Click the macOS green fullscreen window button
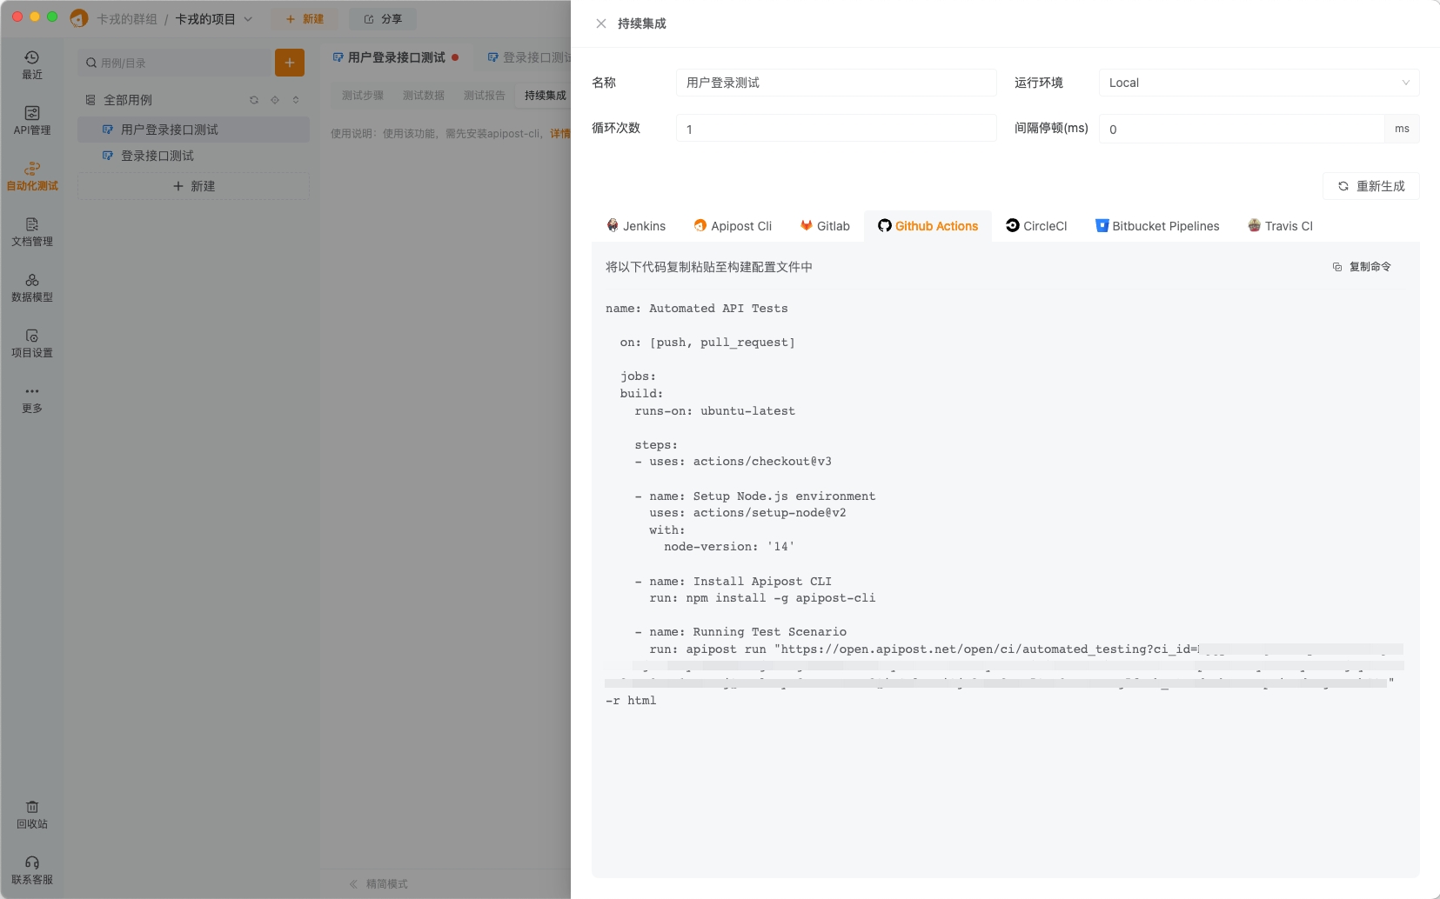Image resolution: width=1440 pixels, height=899 pixels. pyautogui.click(x=52, y=17)
